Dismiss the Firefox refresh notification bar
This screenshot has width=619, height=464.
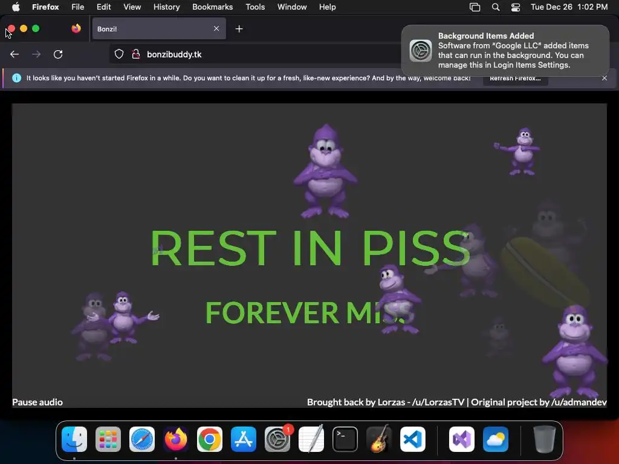click(x=604, y=78)
